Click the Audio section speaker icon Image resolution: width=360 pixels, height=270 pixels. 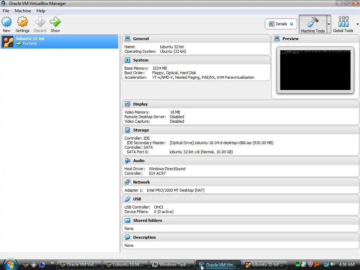point(127,161)
